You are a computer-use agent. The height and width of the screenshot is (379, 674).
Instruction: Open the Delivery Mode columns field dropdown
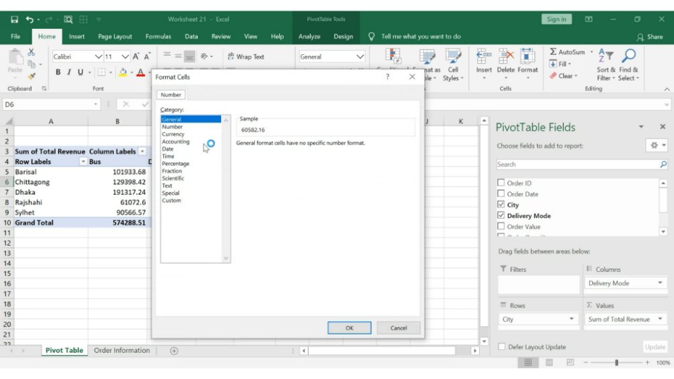coord(660,283)
